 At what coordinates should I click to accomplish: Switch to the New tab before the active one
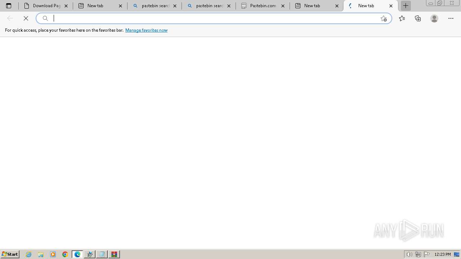(317, 6)
